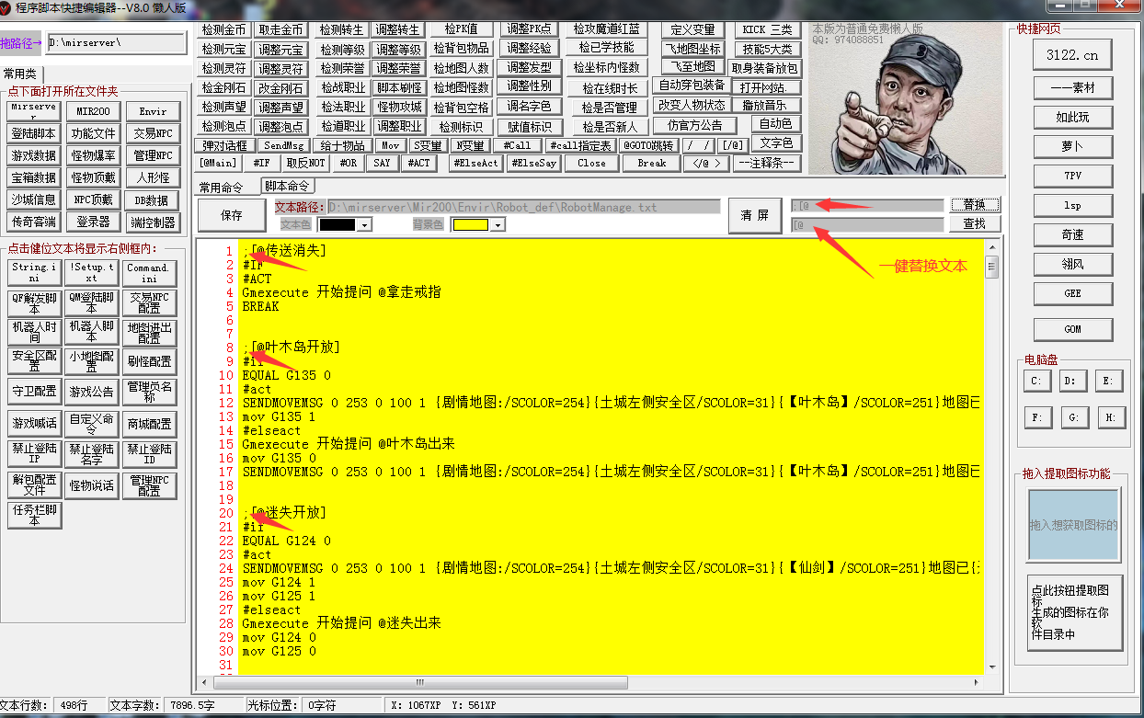This screenshot has width=1144, height=718.
Task: Select the 常用类 tab
Action: click(20, 74)
